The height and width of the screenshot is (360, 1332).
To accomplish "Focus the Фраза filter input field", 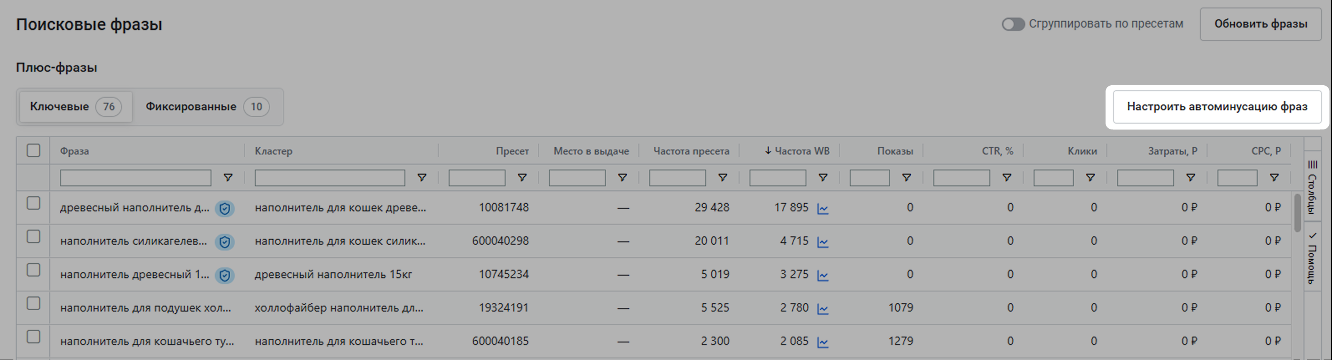I will pyautogui.click(x=135, y=177).
